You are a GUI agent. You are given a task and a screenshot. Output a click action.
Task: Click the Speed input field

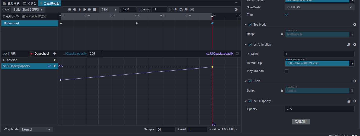point(197,129)
